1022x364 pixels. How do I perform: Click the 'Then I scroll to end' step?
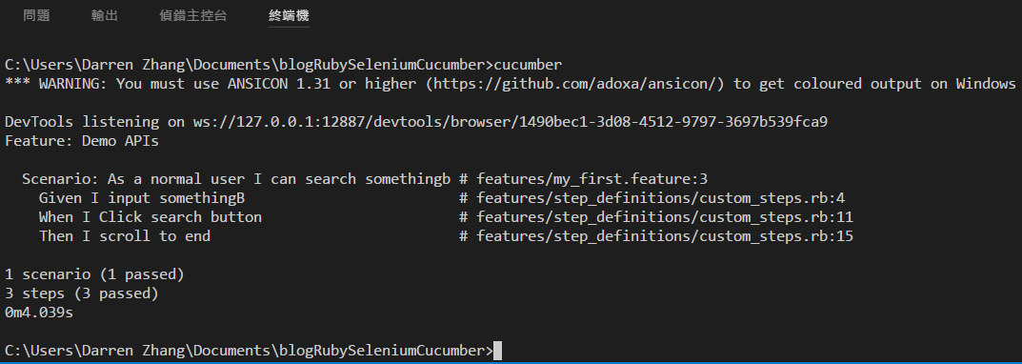coord(125,236)
